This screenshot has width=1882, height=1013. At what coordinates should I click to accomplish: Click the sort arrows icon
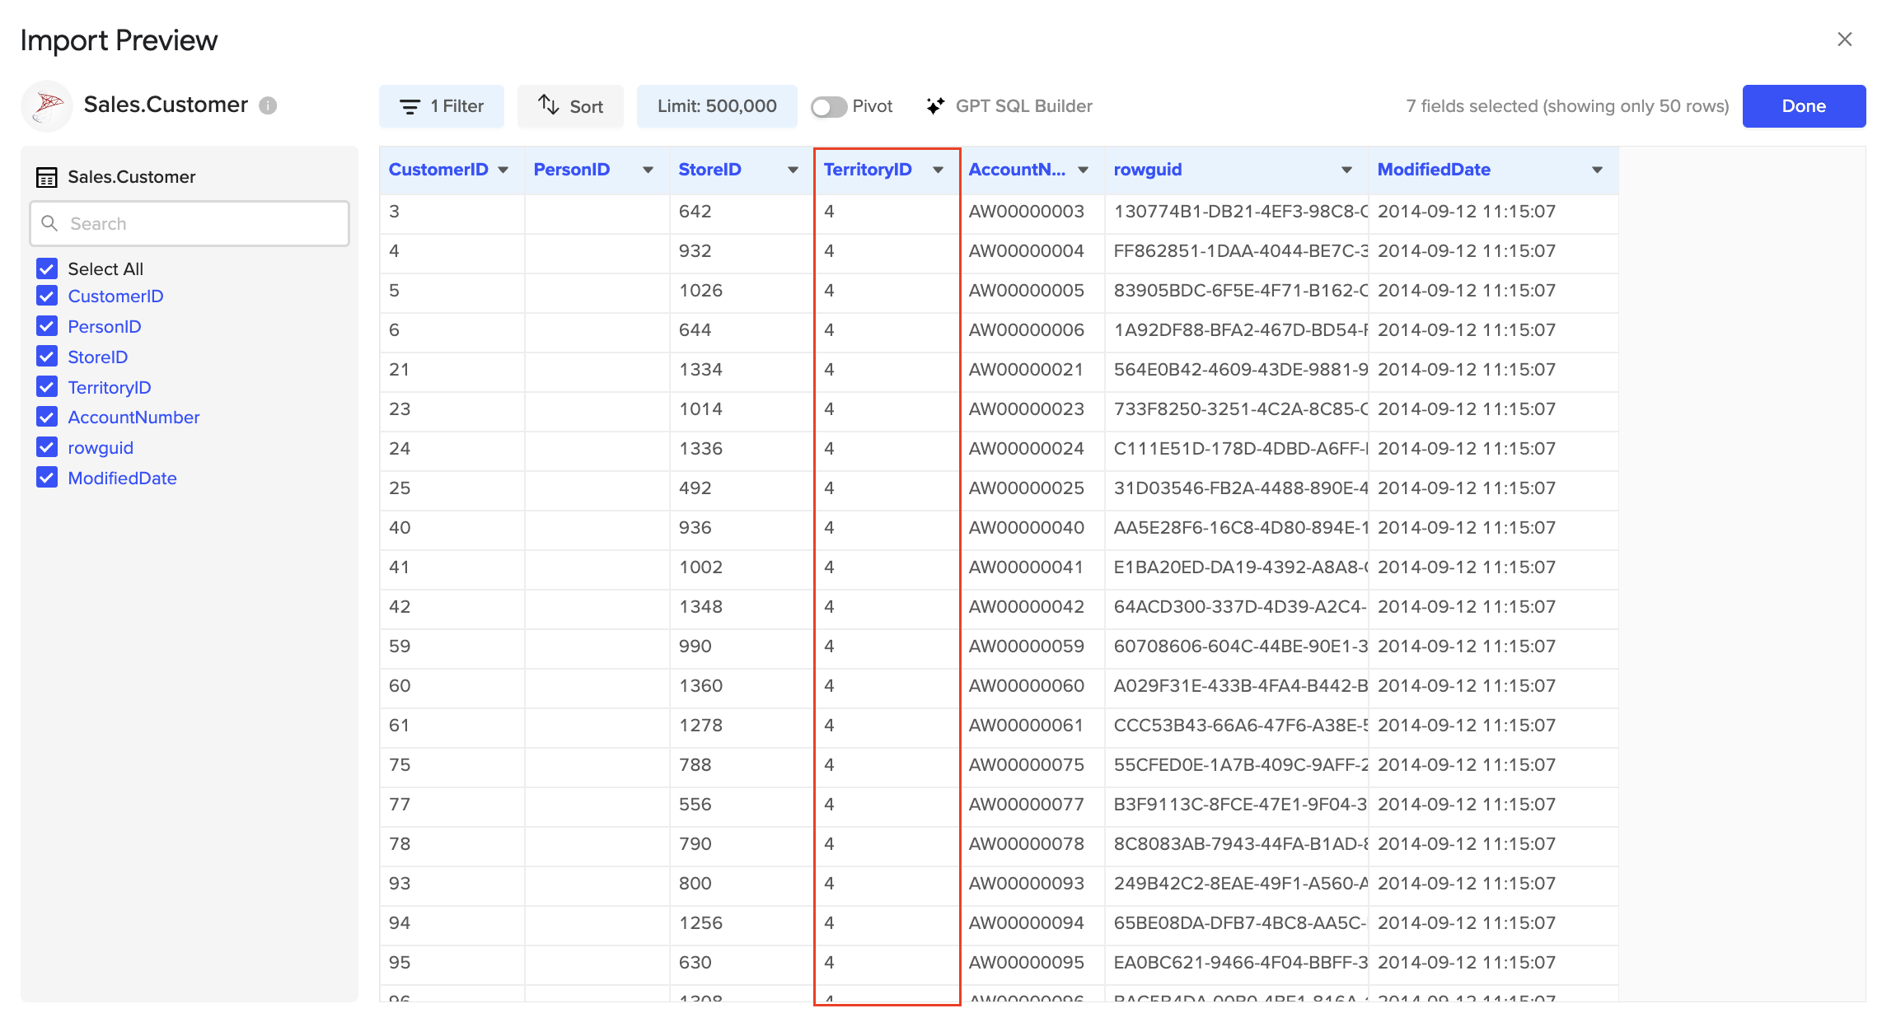tap(548, 105)
